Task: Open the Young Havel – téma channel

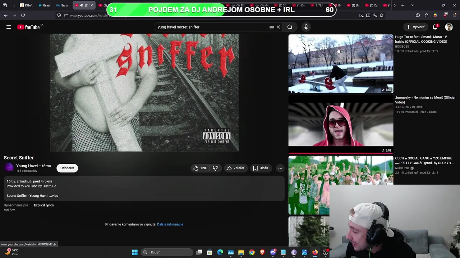Action: (33, 166)
